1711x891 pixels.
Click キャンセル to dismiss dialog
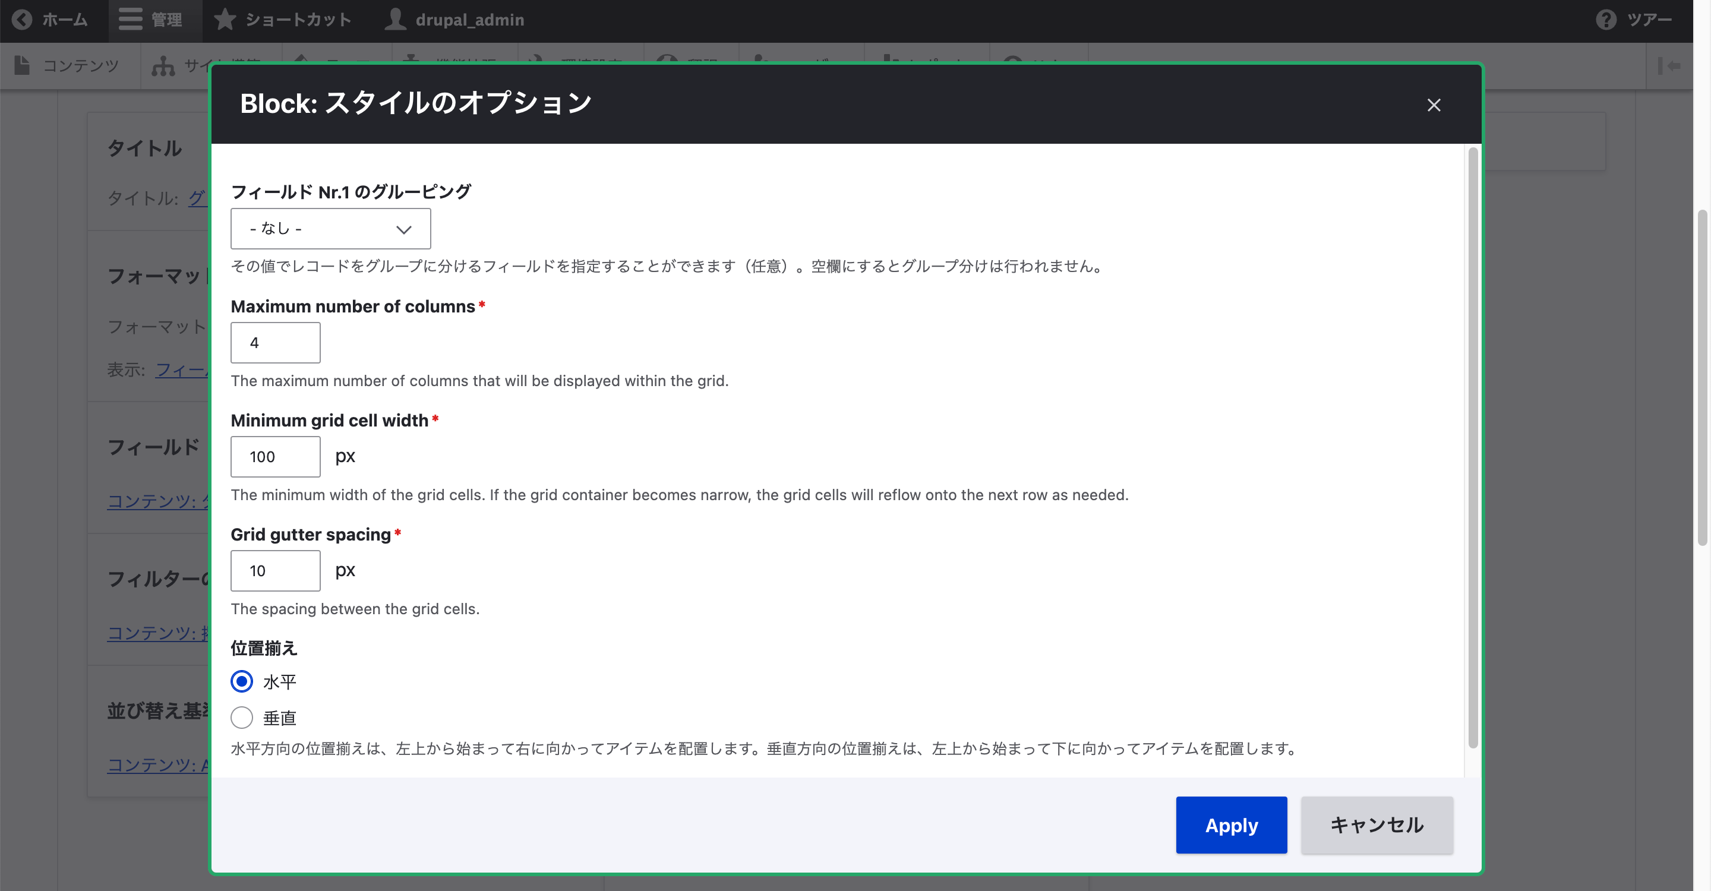point(1375,824)
